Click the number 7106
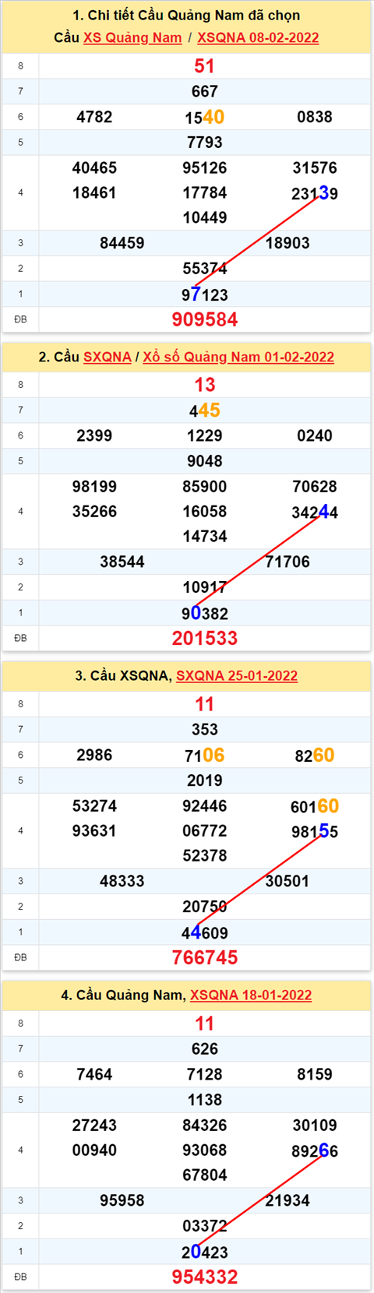Screen dimensions: 374x1293 click(x=205, y=755)
